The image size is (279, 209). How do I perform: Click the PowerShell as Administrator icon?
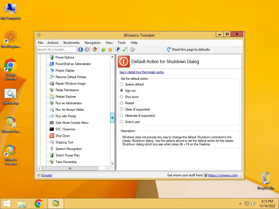pyautogui.click(x=52, y=64)
